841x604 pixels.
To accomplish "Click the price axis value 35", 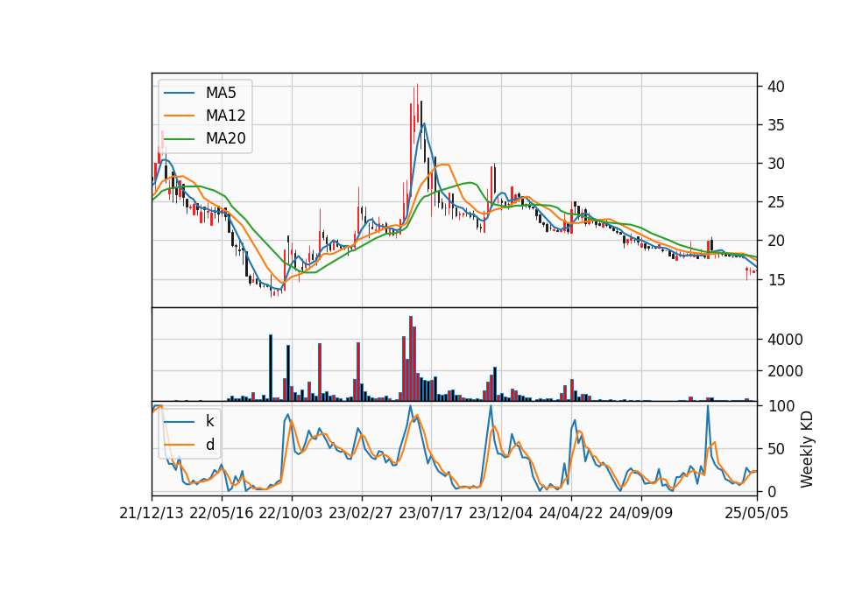I will (776, 125).
